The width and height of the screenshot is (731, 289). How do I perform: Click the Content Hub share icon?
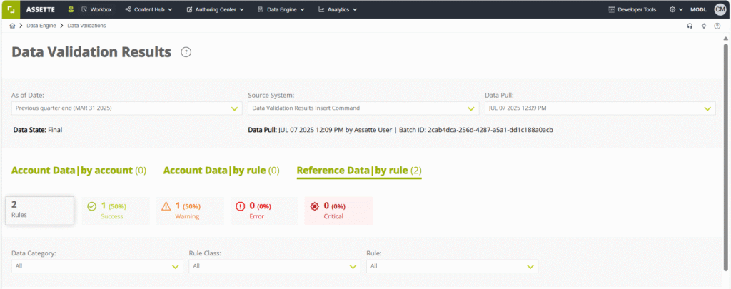pos(128,9)
